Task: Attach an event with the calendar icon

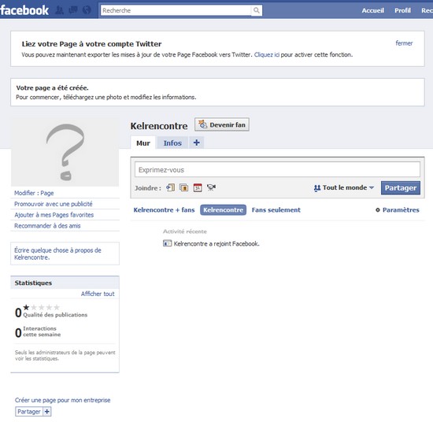Action: pyautogui.click(x=198, y=188)
